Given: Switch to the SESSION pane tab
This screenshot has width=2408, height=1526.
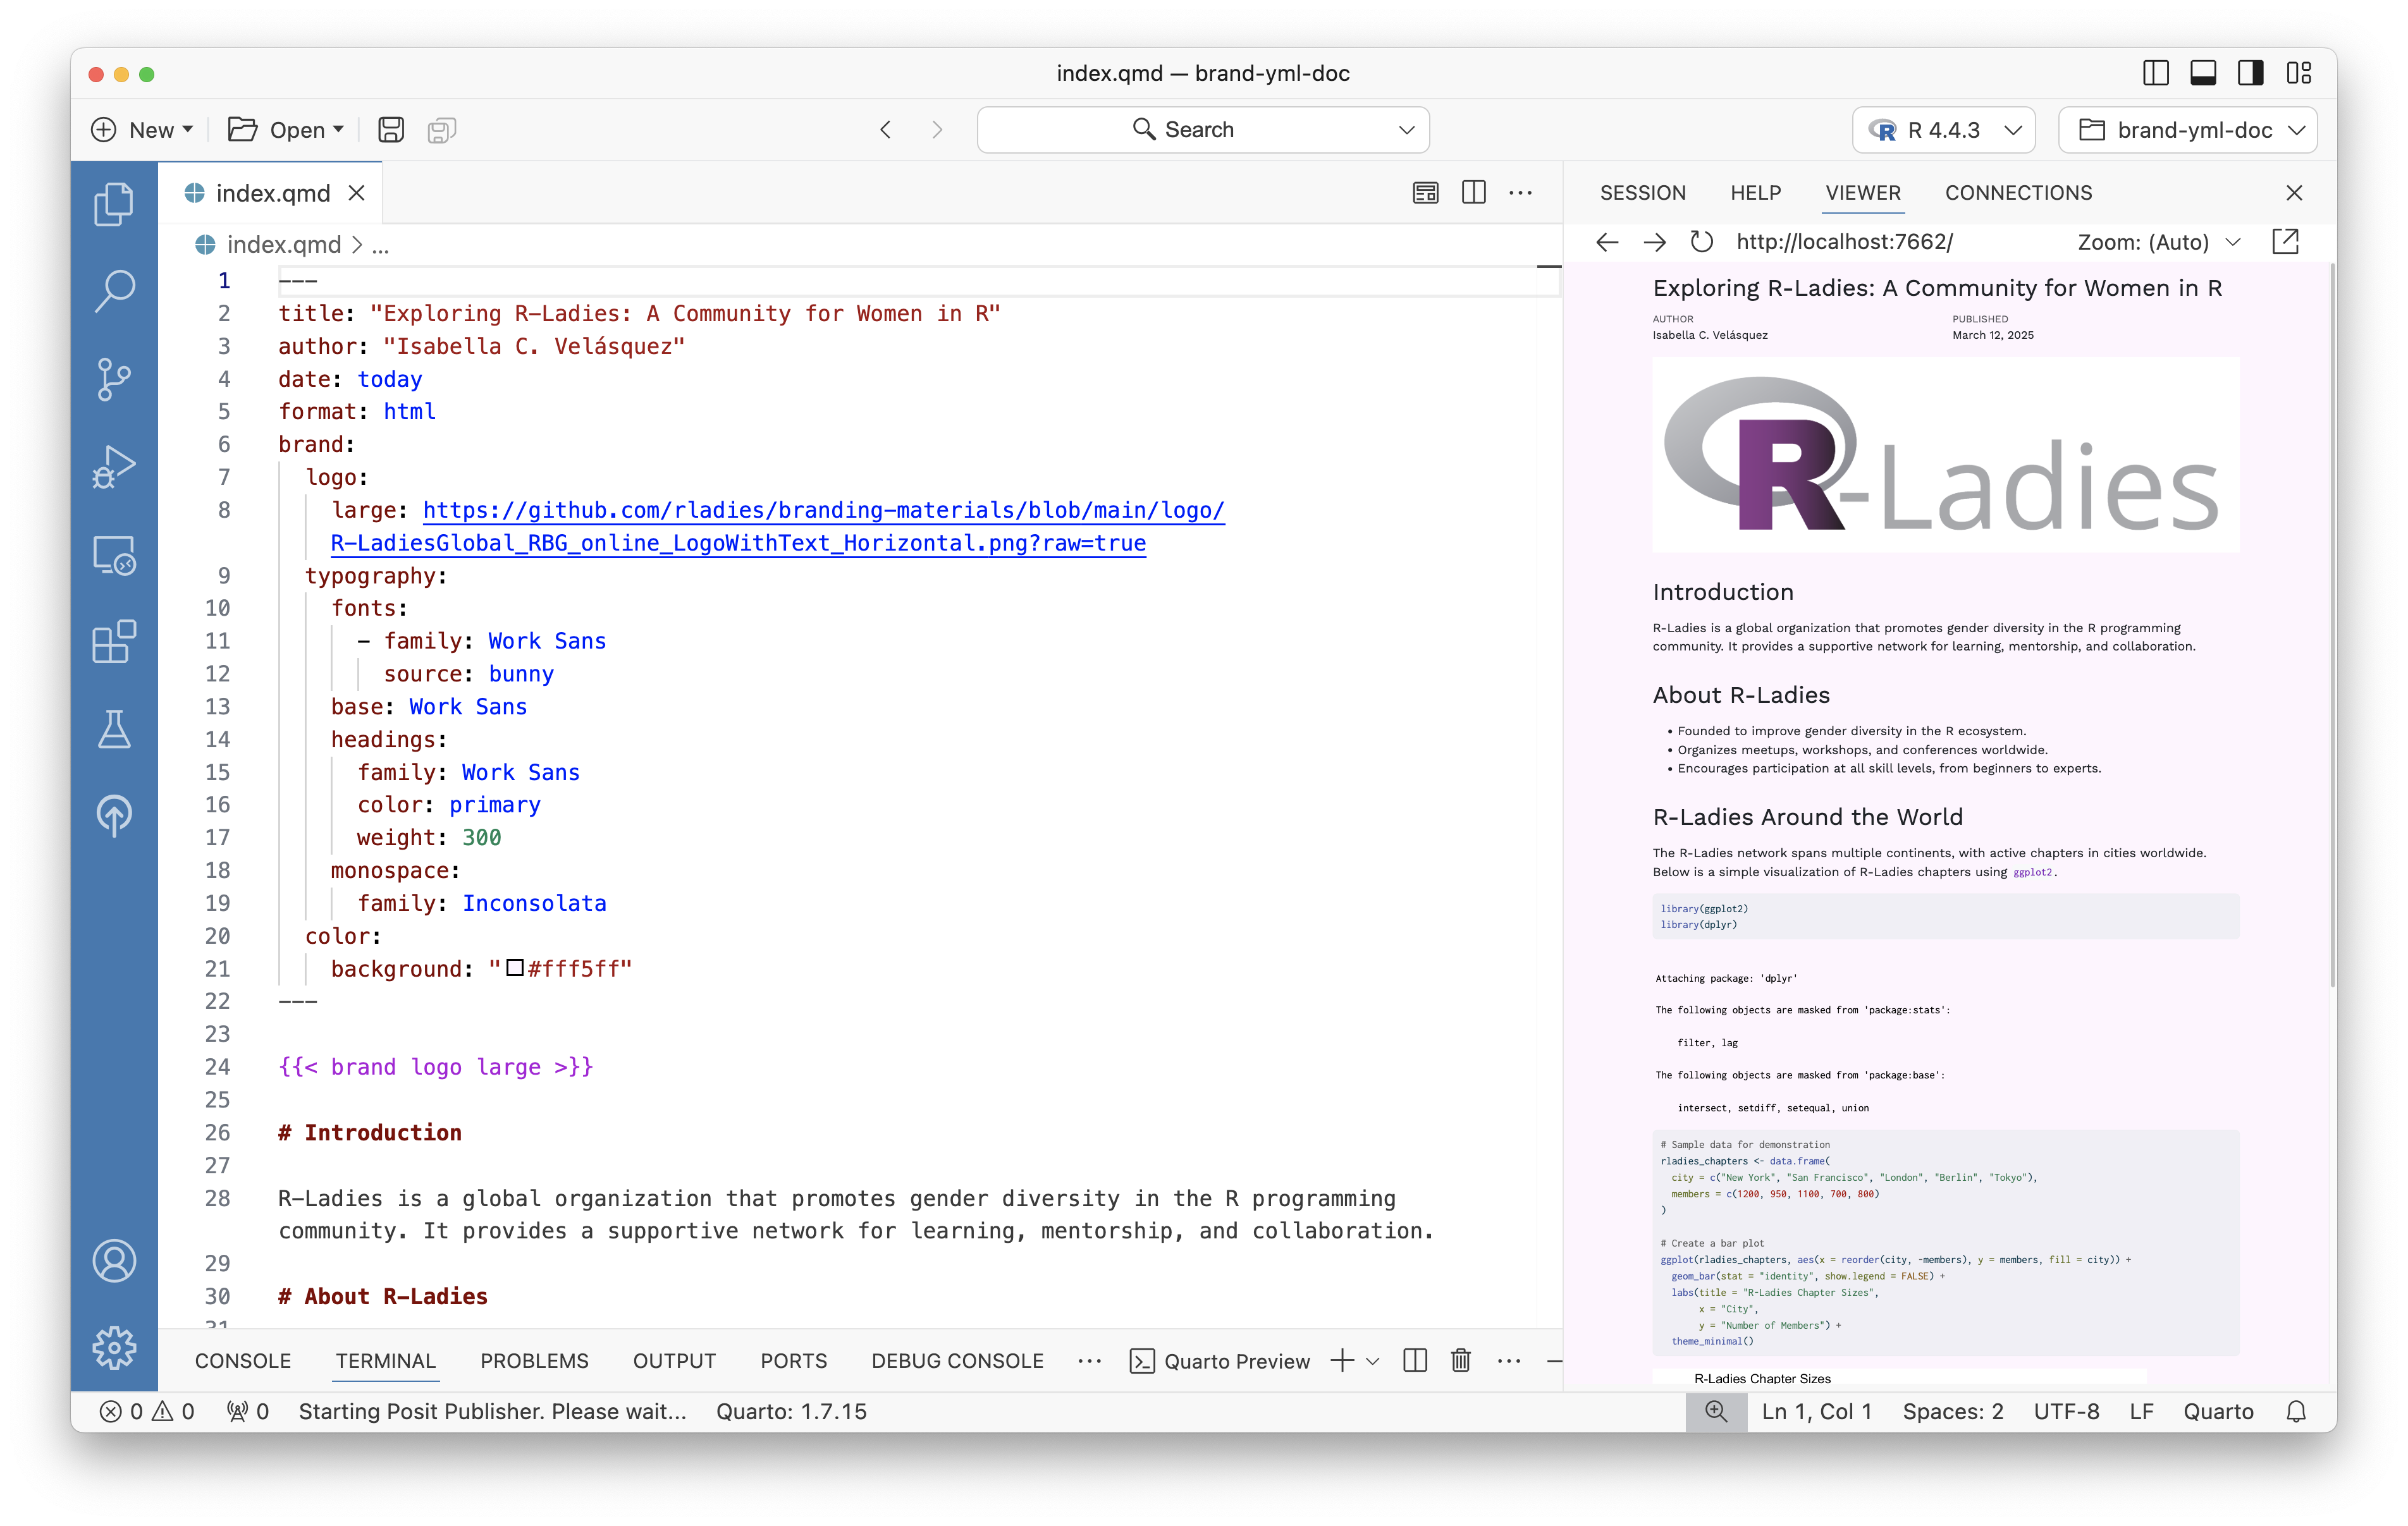Looking at the screenshot, I should click(1642, 193).
